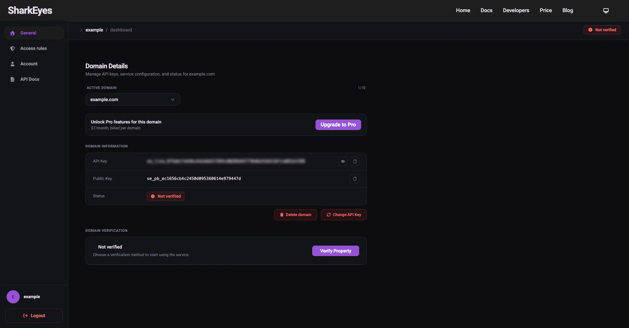Click the Domain Details heading
629x328 pixels.
(106, 66)
